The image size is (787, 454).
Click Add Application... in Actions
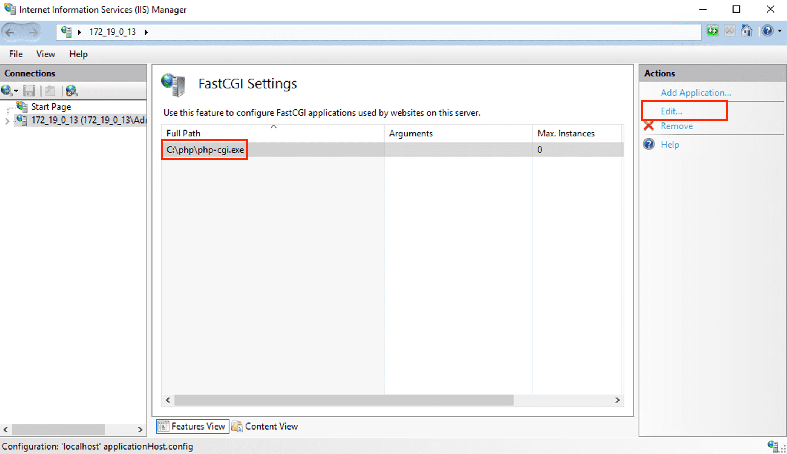696,92
